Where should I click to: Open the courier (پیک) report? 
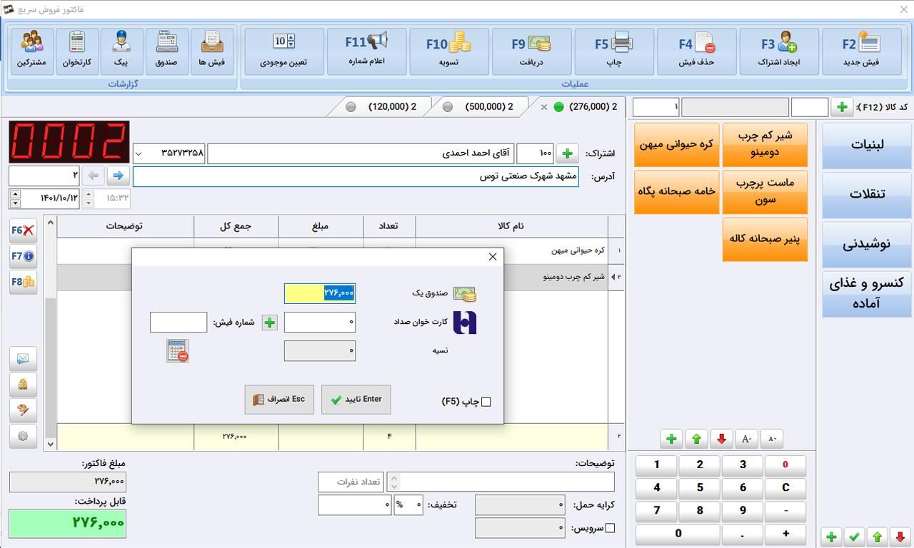coord(121,51)
